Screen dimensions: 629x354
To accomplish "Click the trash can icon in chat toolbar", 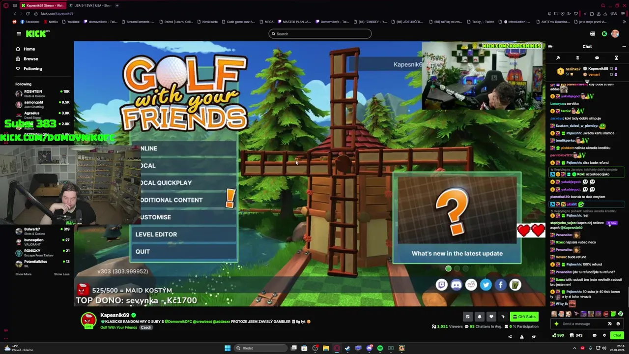I will tap(577, 58).
